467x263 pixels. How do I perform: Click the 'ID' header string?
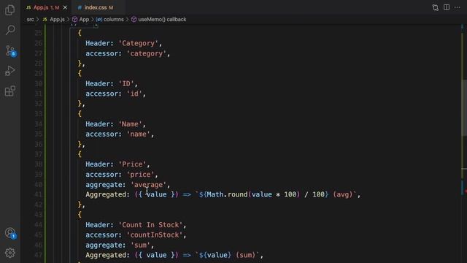point(126,84)
